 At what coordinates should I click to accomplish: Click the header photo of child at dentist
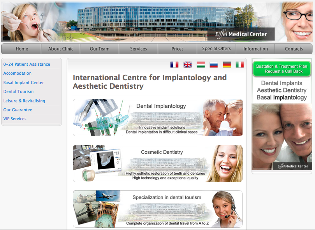(30, 21)
